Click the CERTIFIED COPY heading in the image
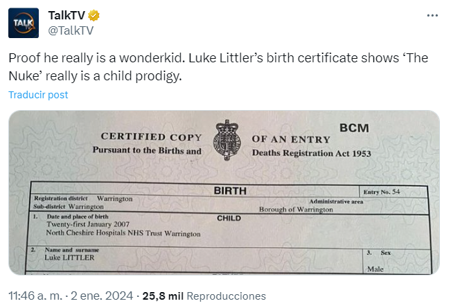Screen dimensions: 451x308 [151, 136]
